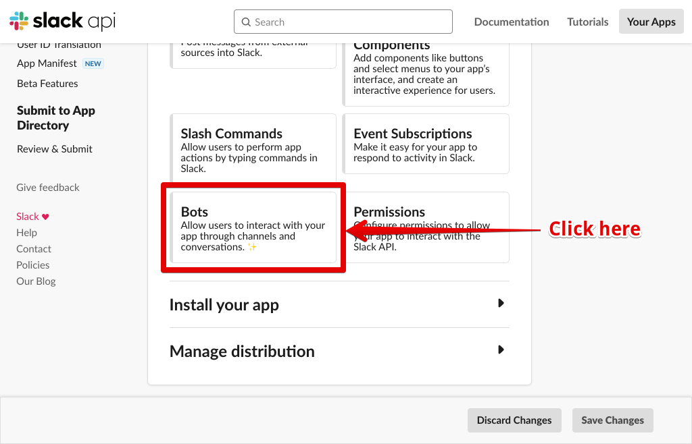
Task: Open Our Blog link
Action: tap(36, 281)
